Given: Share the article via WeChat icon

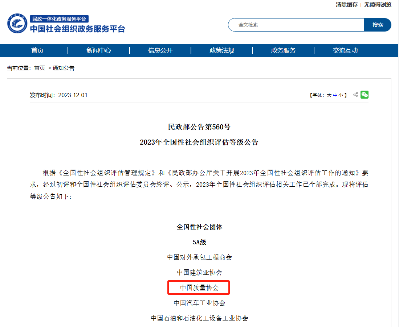Looking at the screenshot, I should point(365,95).
